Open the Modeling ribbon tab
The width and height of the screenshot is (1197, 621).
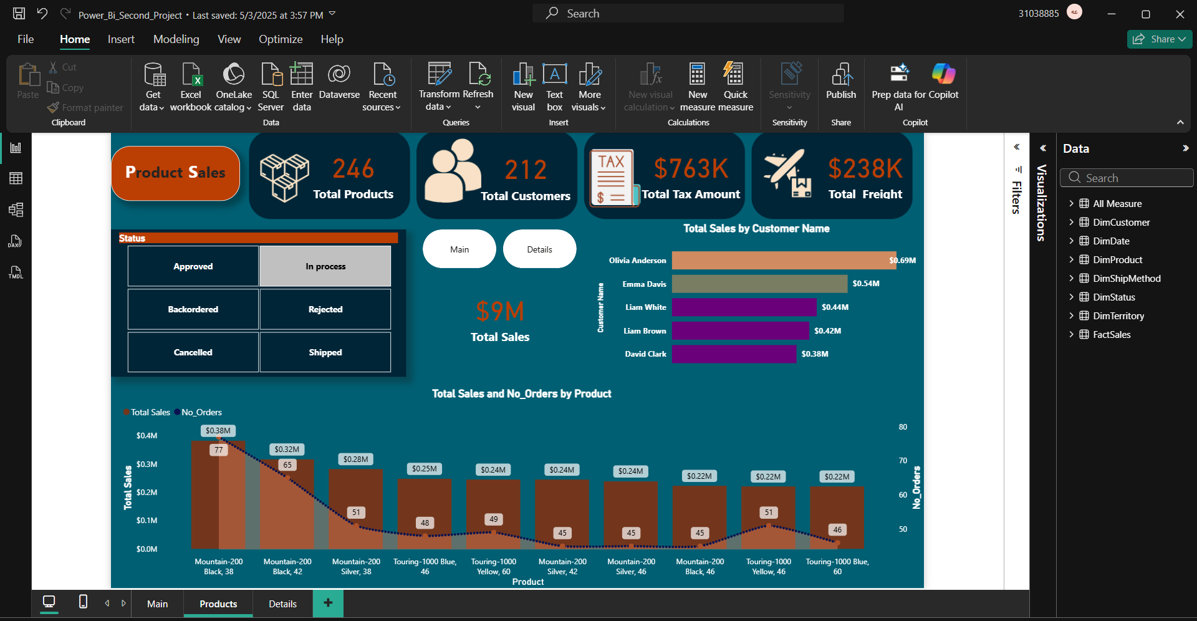tap(176, 39)
